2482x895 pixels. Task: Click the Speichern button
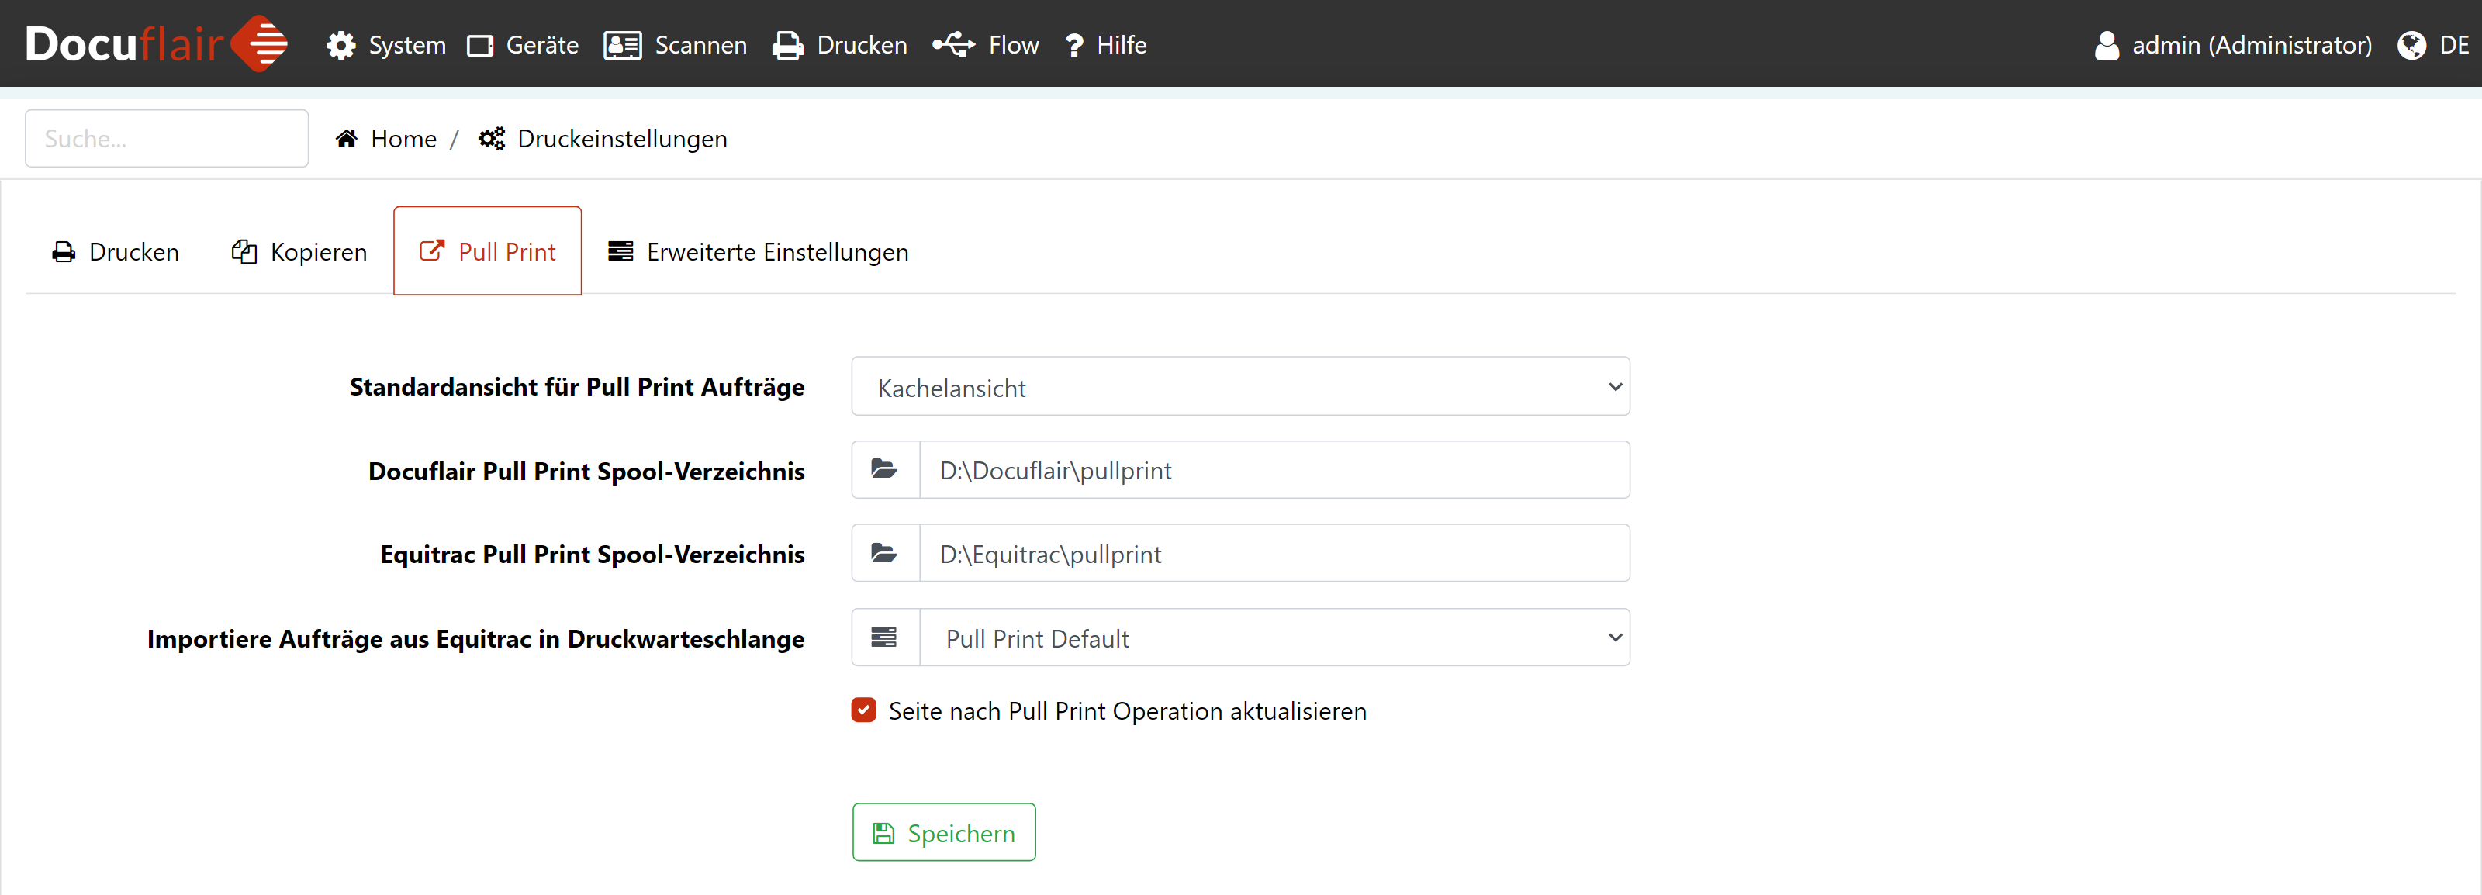pos(944,832)
